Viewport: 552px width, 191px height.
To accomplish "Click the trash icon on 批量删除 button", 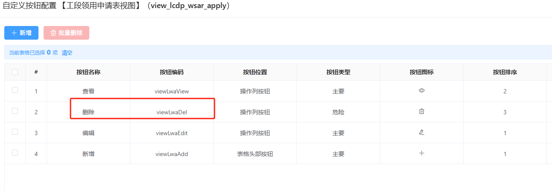I will (x=53, y=33).
